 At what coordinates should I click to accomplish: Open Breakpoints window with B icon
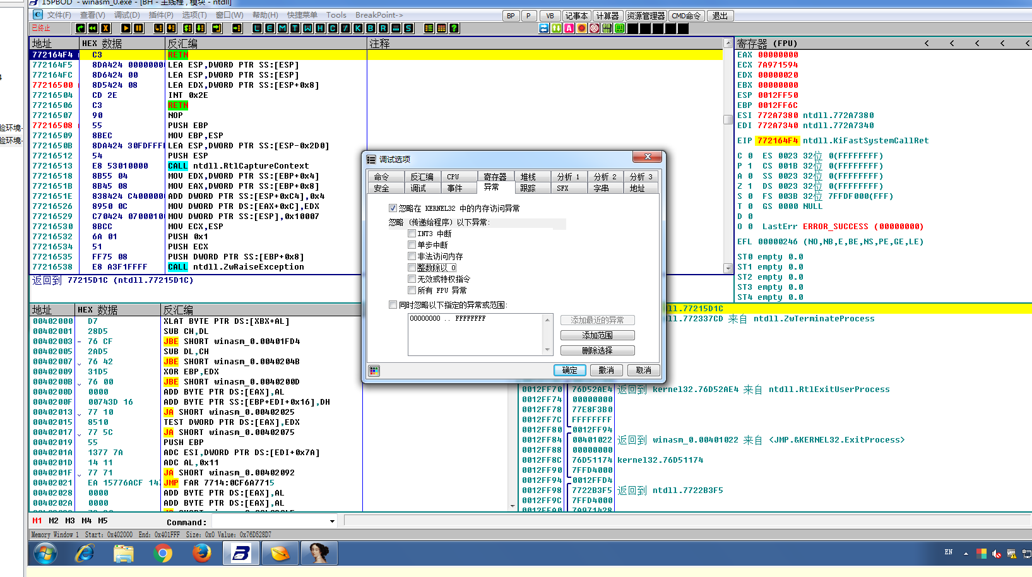[371, 28]
